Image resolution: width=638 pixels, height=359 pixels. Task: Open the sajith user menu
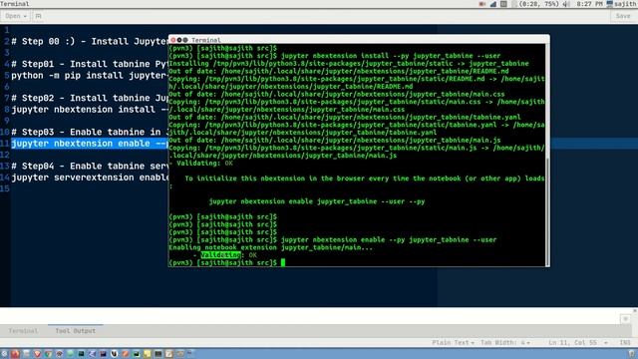point(621,4)
